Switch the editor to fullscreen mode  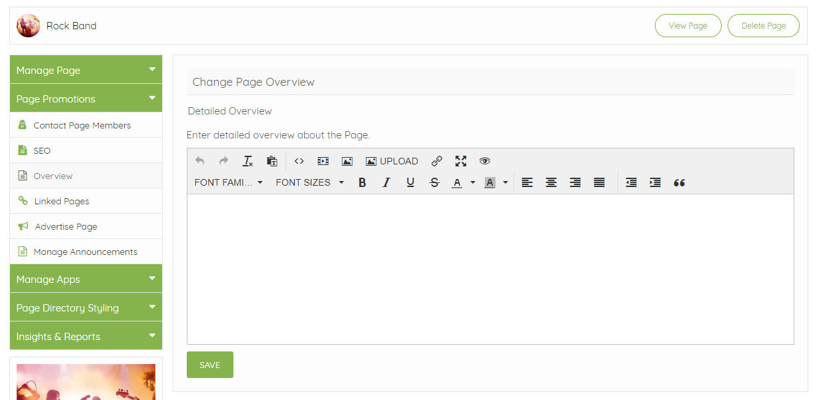click(x=461, y=161)
